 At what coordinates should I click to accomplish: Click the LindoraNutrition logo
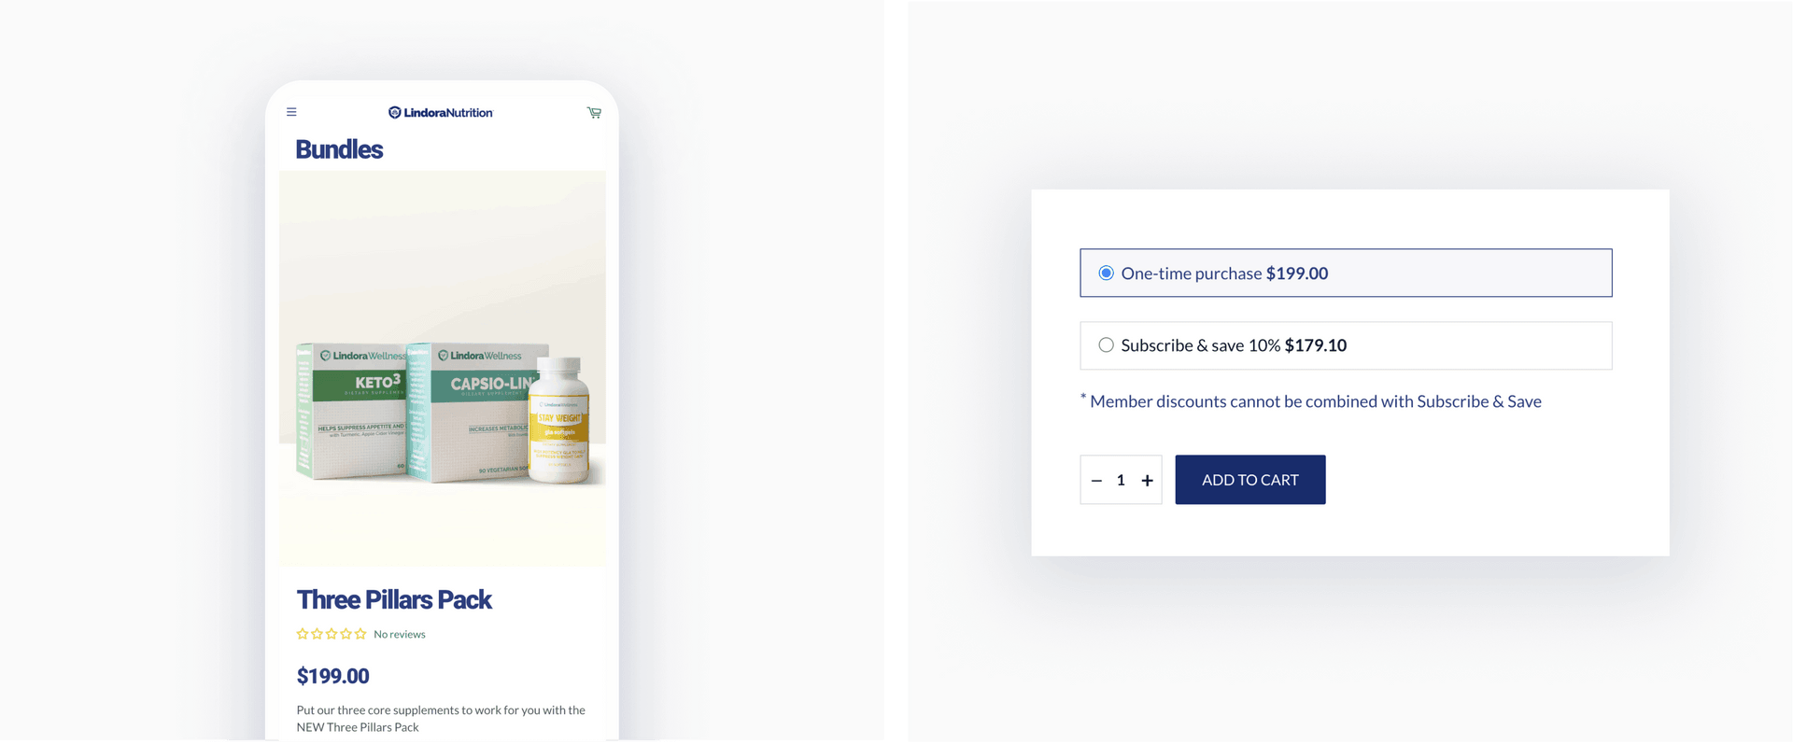point(441,112)
